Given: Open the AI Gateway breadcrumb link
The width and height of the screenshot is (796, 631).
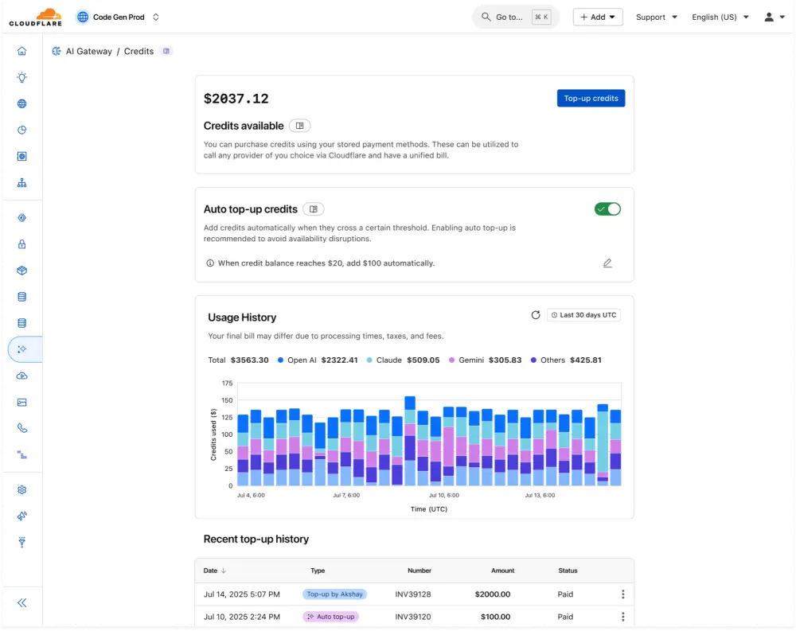Looking at the screenshot, I should pyautogui.click(x=88, y=51).
